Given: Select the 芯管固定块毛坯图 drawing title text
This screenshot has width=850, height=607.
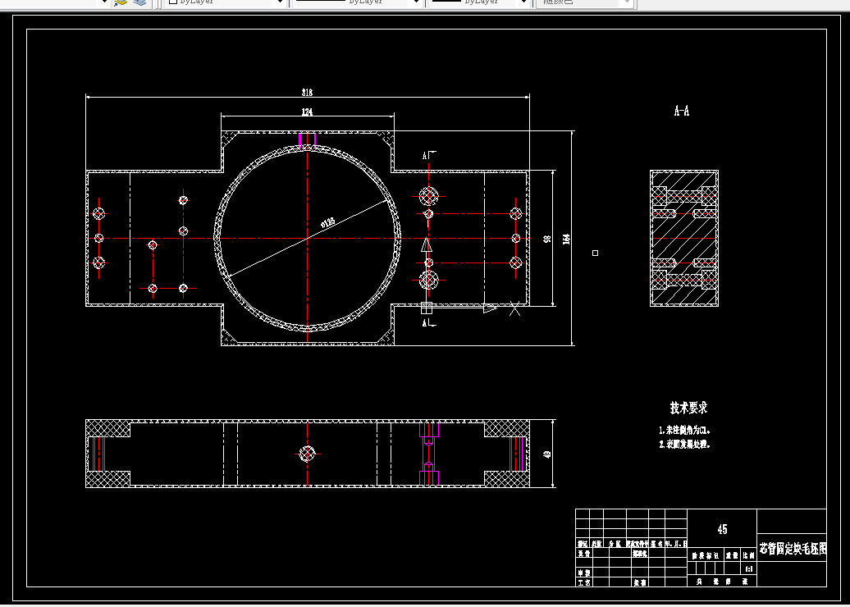Looking at the screenshot, I should click(793, 549).
